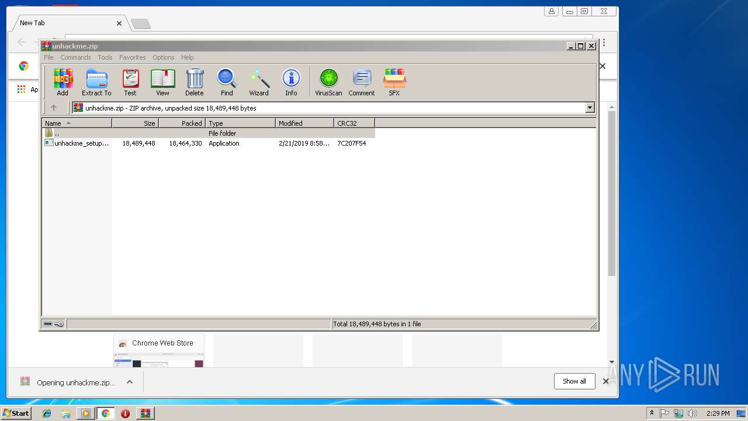Click the View file toolbar icon

pos(162,82)
